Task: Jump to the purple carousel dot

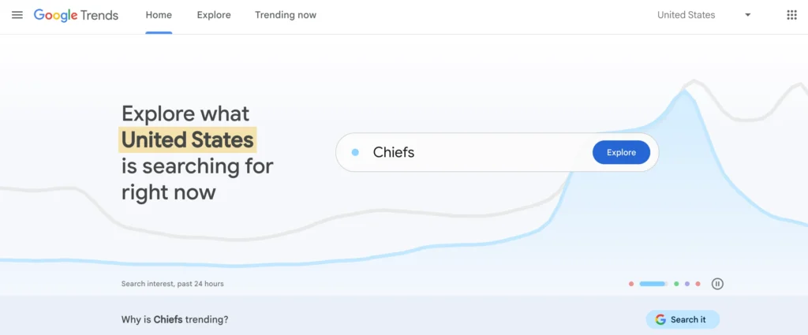Action: 687,284
